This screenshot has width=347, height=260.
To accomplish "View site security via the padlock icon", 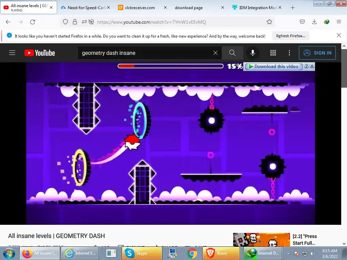I will [75, 22].
